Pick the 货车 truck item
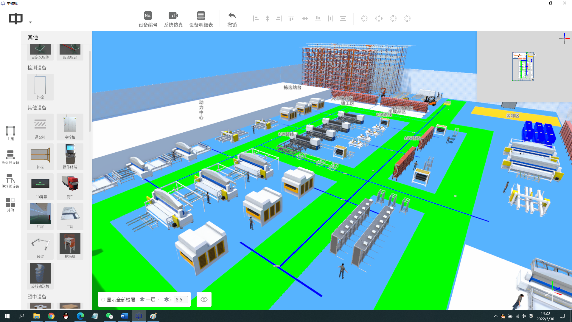This screenshot has width=572, height=322. (70, 186)
